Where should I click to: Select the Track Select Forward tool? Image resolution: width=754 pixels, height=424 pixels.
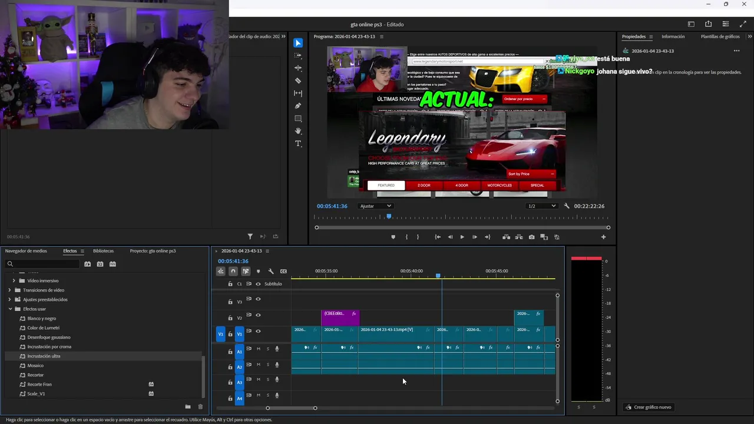(298, 55)
